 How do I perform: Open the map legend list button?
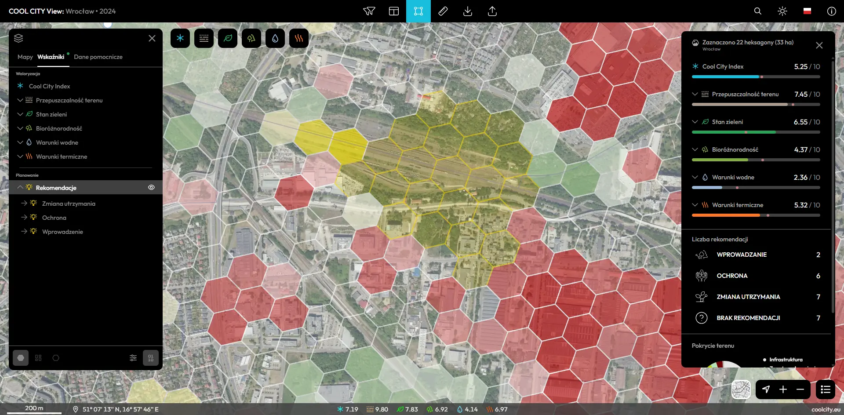(826, 390)
